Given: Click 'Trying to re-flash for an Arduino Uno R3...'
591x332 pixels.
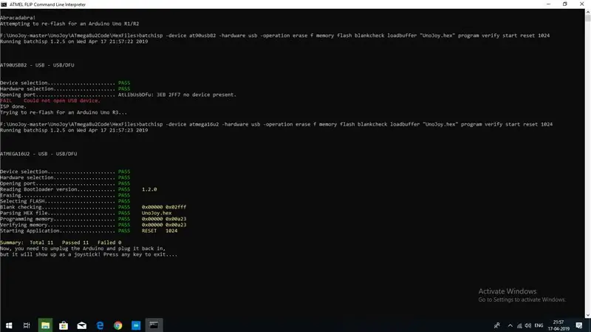Looking at the screenshot, I should point(64,112).
